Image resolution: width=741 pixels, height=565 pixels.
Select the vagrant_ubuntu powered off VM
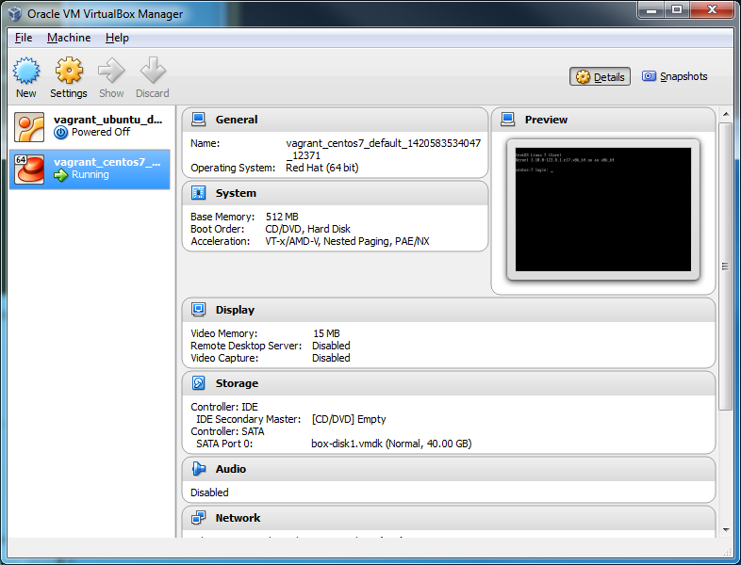(x=91, y=126)
